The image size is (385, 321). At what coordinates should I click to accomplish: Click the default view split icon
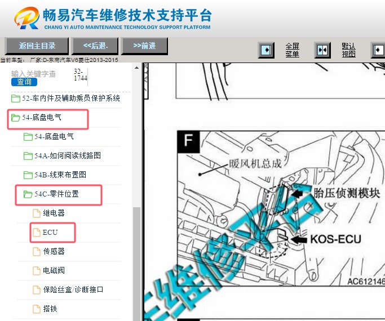tap(322, 50)
